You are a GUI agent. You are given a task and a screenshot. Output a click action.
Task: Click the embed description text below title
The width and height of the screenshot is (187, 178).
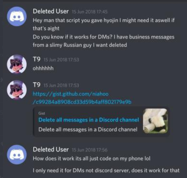tap(88, 130)
